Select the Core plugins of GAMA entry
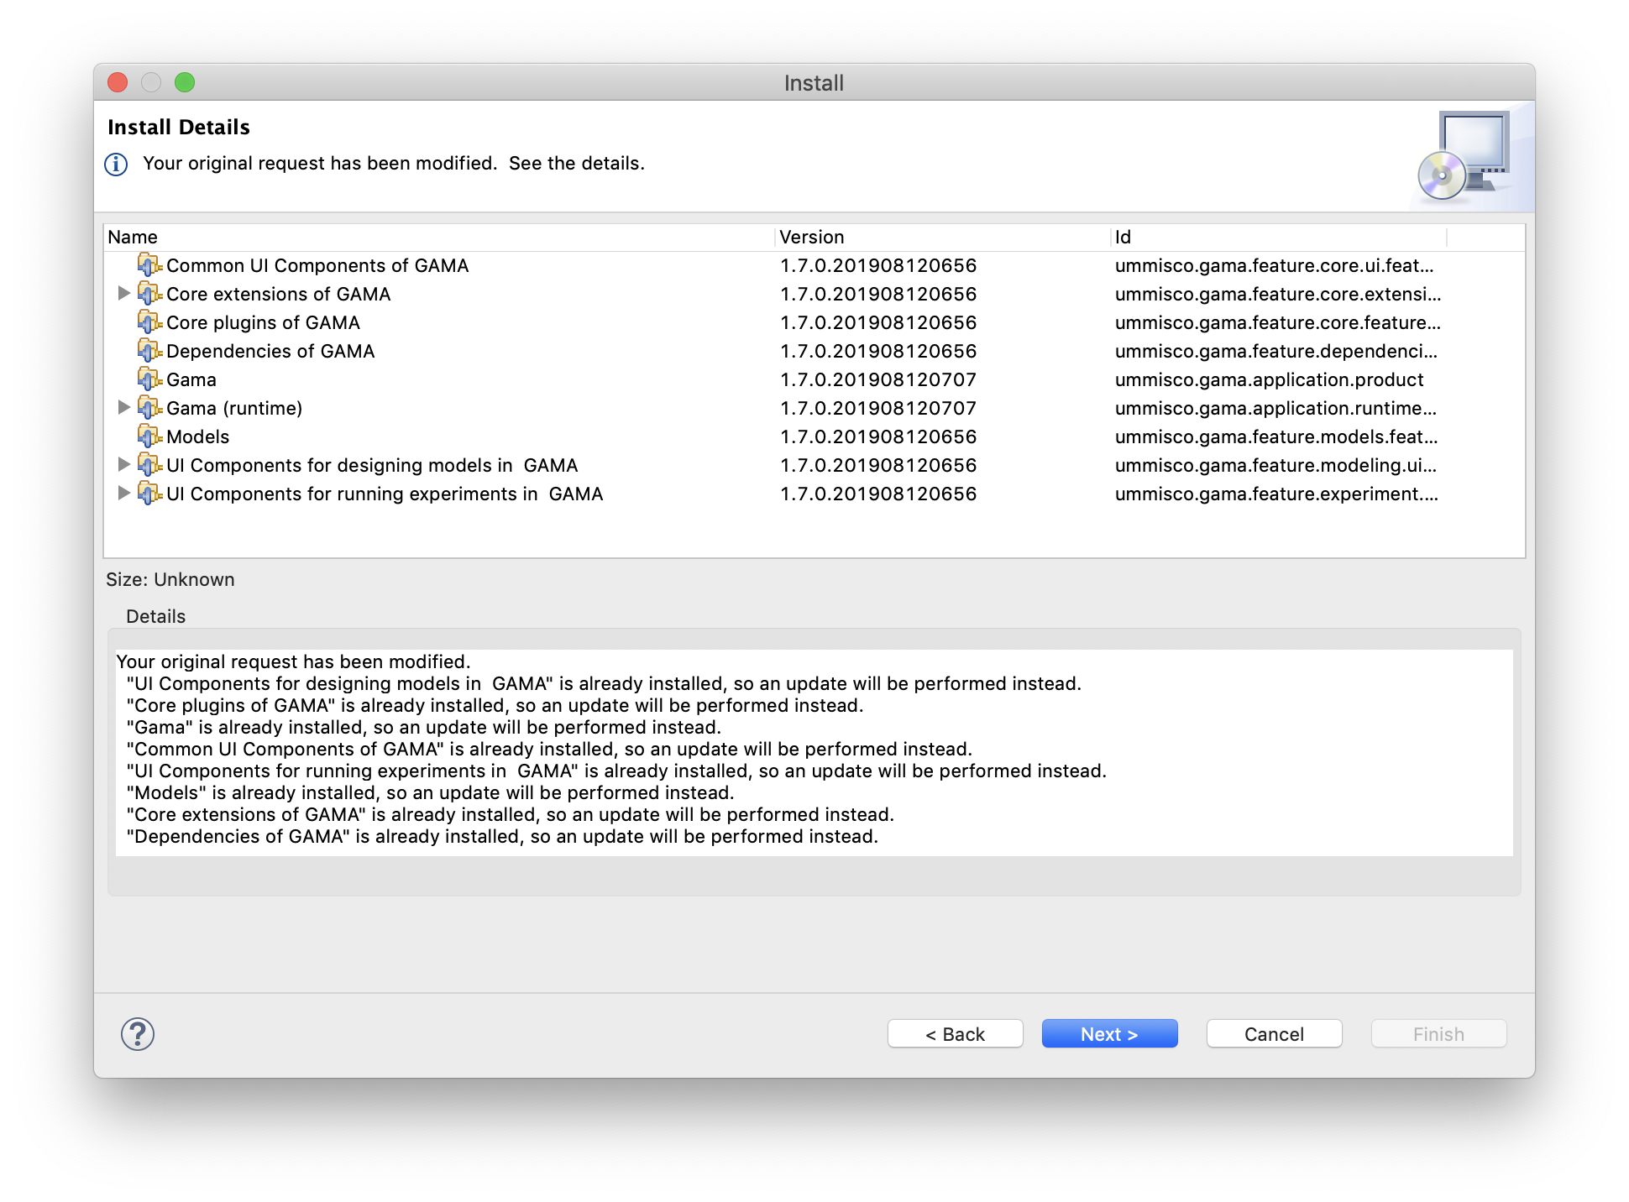 (263, 322)
